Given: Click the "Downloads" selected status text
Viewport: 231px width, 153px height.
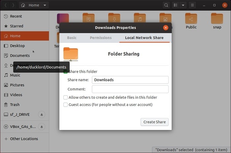Looking at the screenshot, I should pyautogui.click(x=191, y=150).
